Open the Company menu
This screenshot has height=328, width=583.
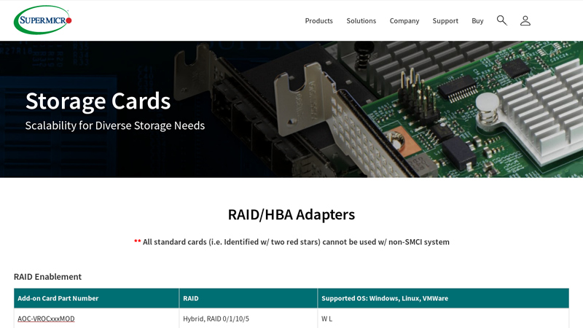click(x=404, y=21)
